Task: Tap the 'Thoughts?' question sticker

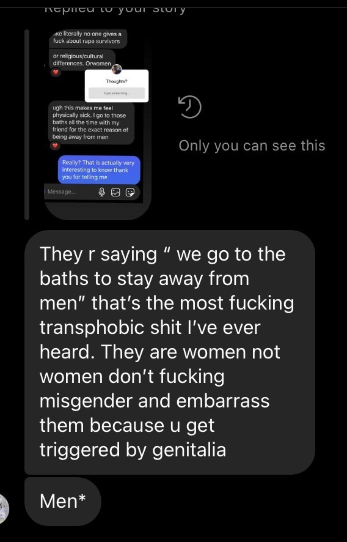Action: (117, 86)
